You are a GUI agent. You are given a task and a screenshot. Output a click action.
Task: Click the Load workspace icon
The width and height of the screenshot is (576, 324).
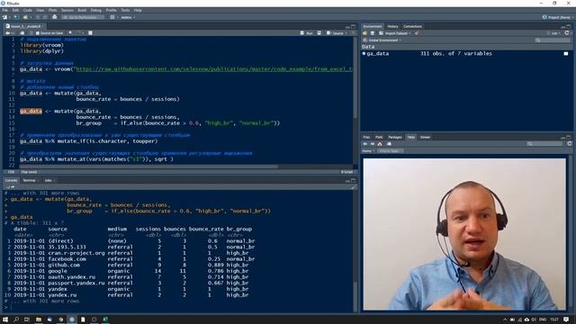pos(364,33)
